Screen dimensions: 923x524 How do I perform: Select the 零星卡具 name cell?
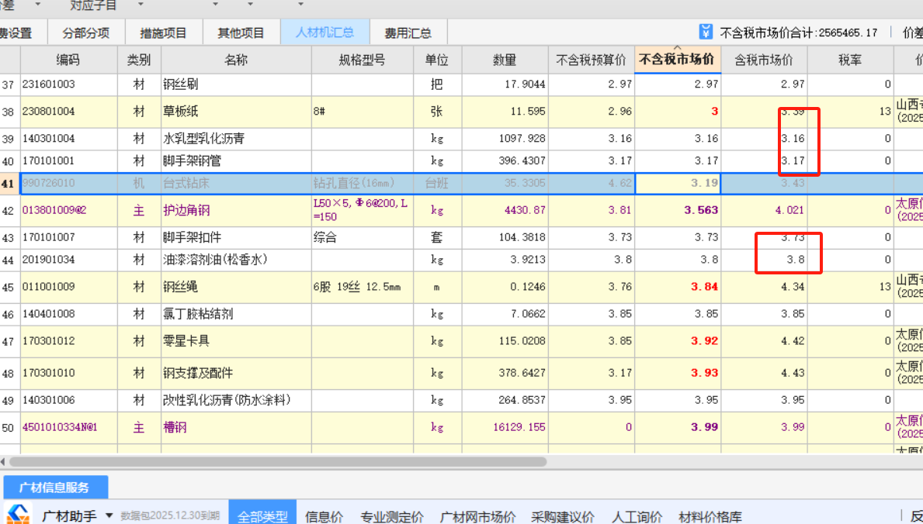(236, 341)
